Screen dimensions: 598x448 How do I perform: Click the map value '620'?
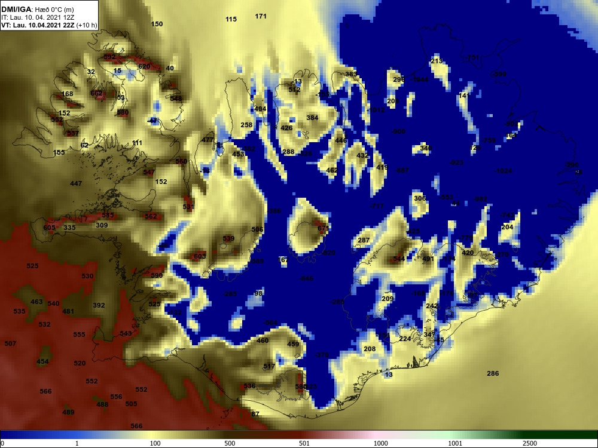[x=144, y=67]
